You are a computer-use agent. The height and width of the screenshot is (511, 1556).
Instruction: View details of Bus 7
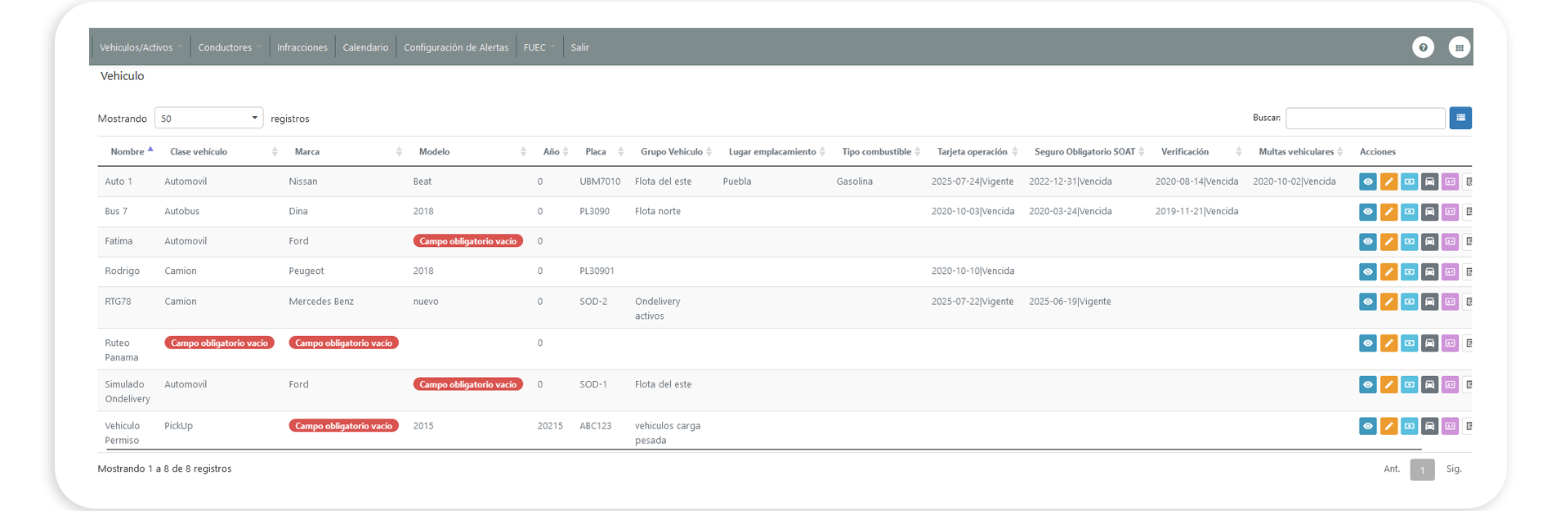(x=1367, y=212)
